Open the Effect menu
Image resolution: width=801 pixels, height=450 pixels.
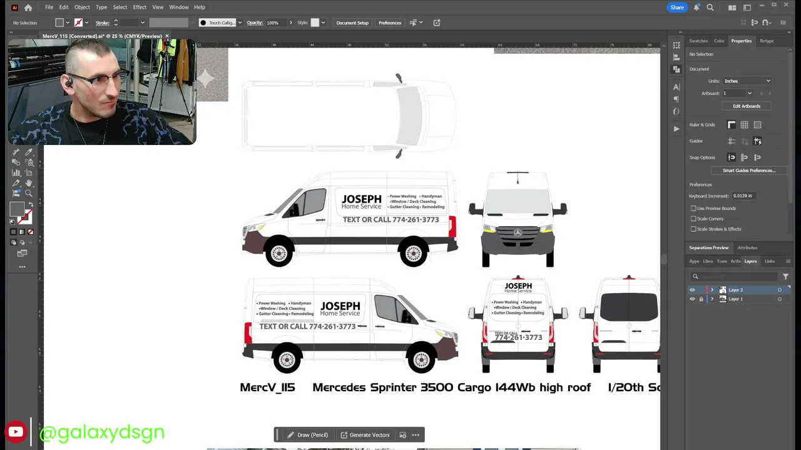coord(140,7)
